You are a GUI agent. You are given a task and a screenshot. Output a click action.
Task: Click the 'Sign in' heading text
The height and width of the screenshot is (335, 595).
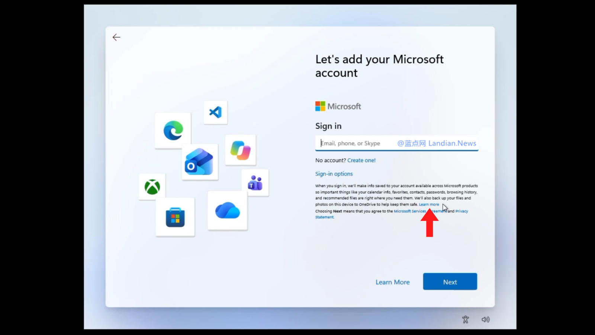click(x=328, y=126)
